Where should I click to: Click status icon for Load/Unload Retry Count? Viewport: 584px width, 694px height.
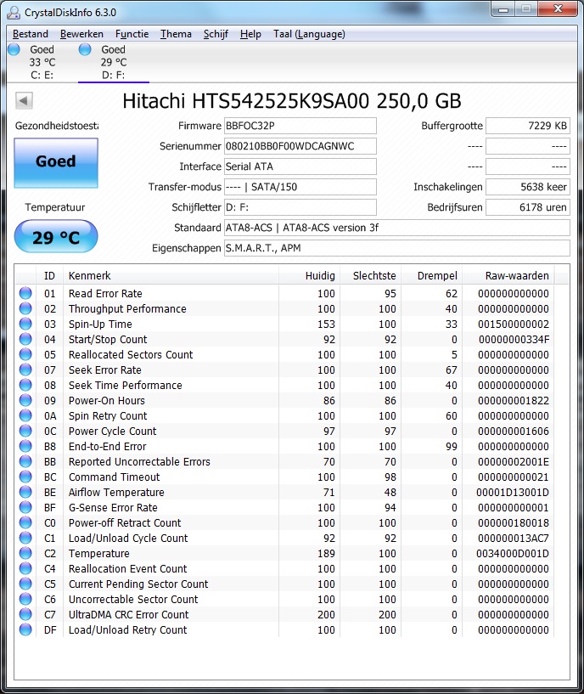25,629
